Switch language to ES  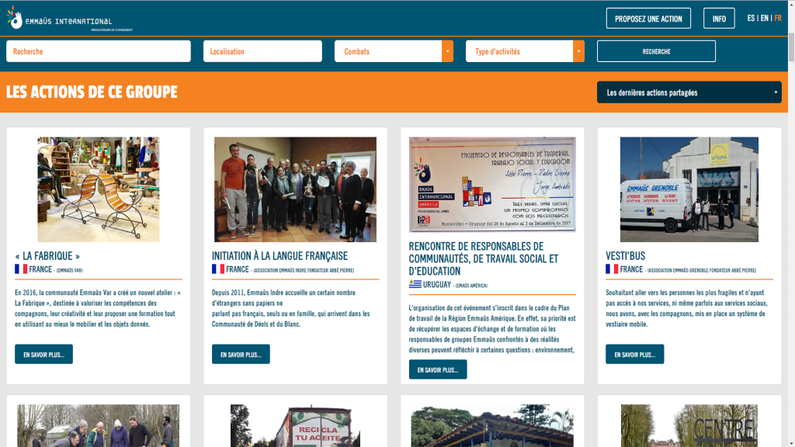point(751,19)
